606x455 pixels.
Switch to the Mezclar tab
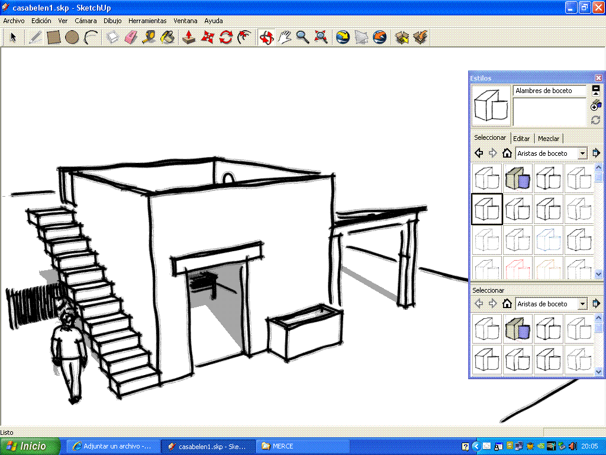click(x=549, y=139)
